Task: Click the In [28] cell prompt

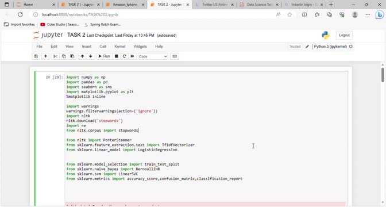Action: pos(55,77)
